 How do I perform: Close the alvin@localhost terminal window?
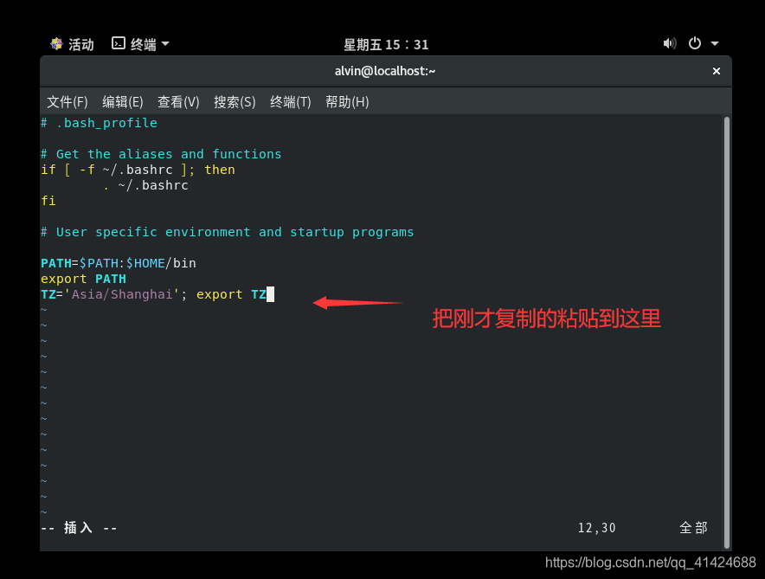click(x=717, y=71)
